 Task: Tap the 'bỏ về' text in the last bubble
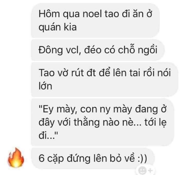click(x=122, y=158)
